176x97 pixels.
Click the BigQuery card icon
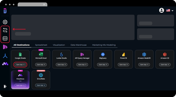pos(103,54)
